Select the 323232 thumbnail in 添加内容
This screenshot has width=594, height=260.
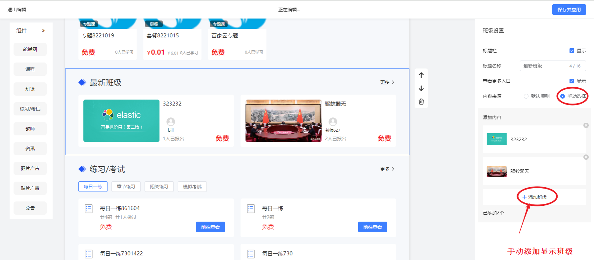496,139
